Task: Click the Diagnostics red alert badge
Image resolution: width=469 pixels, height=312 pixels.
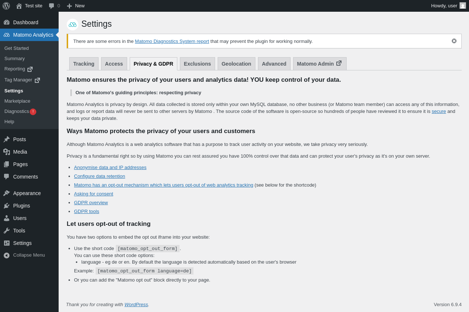Action: (33, 112)
